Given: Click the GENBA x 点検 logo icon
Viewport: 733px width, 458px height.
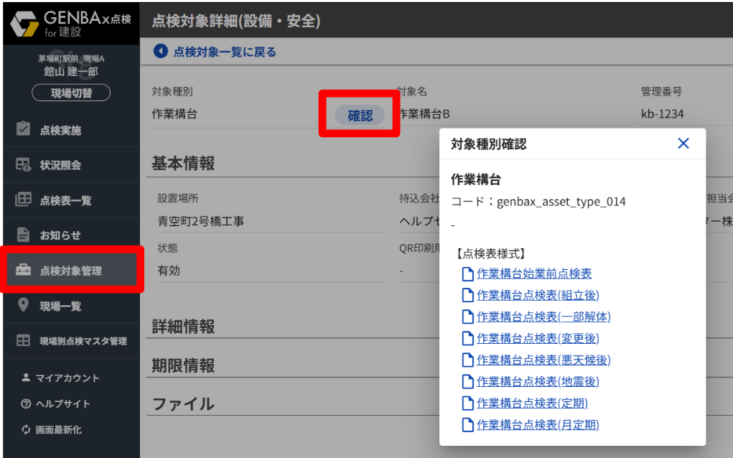Looking at the screenshot, I should tap(25, 22).
